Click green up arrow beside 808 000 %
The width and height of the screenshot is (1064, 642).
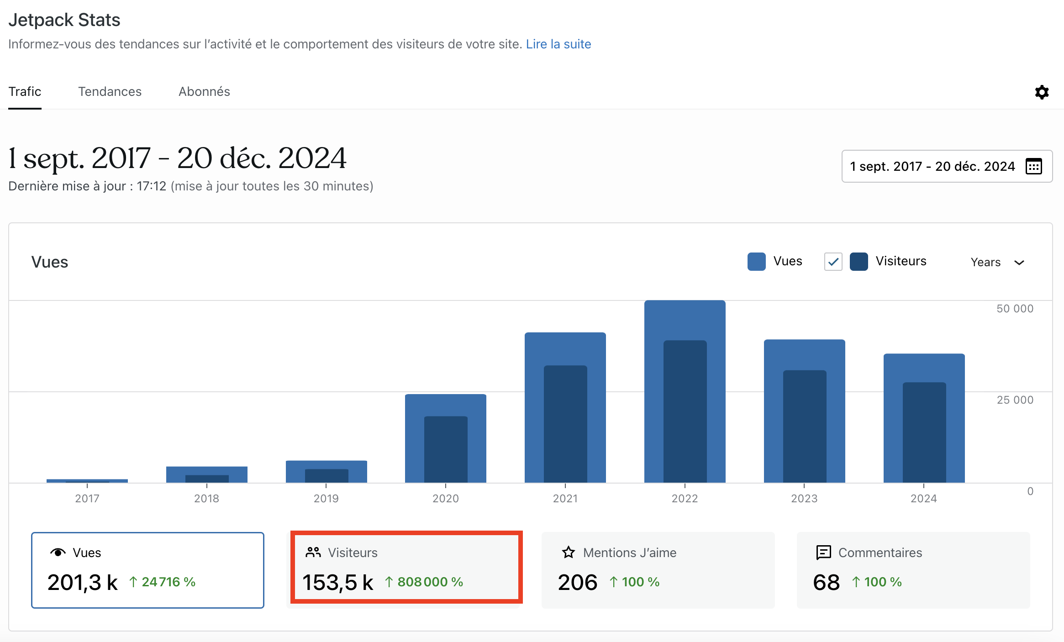(389, 582)
